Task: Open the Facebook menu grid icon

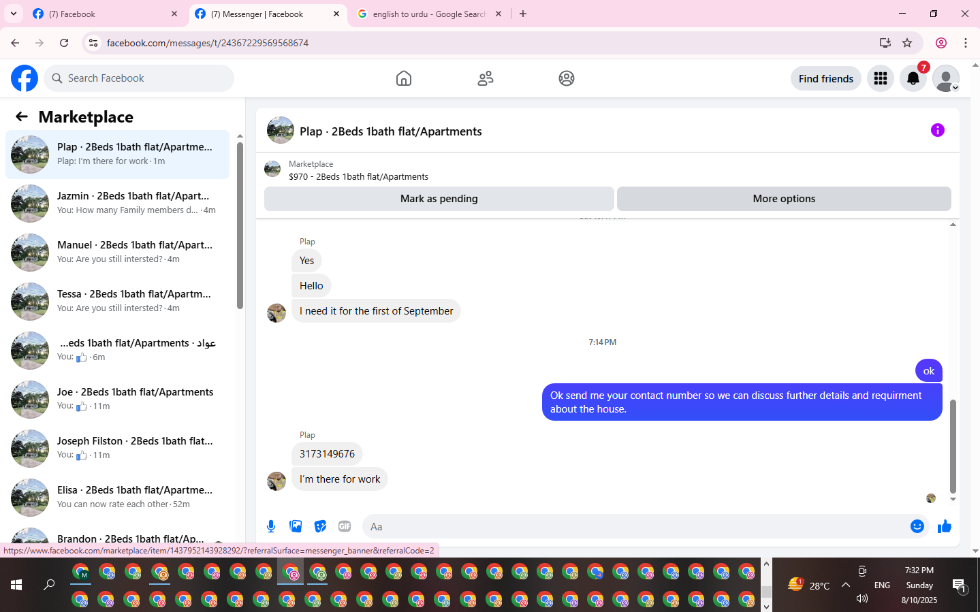Action: tap(881, 78)
